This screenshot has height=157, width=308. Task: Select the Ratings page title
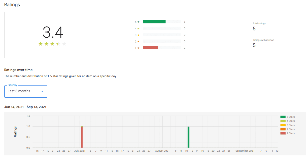[12, 5]
